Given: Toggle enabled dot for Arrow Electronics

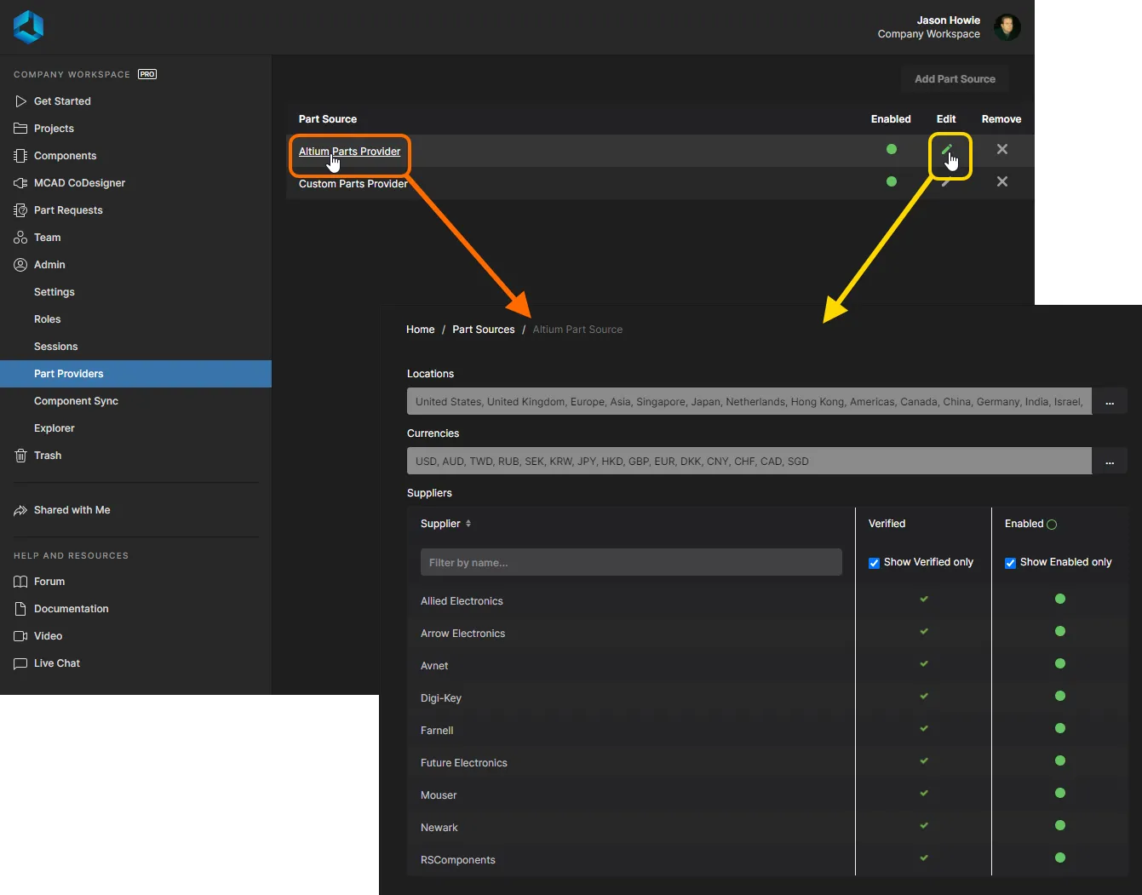Looking at the screenshot, I should 1060,631.
